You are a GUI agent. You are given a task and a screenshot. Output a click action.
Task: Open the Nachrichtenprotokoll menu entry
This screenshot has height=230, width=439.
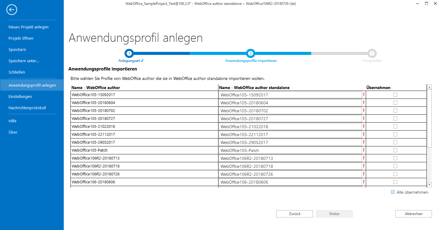click(x=27, y=108)
